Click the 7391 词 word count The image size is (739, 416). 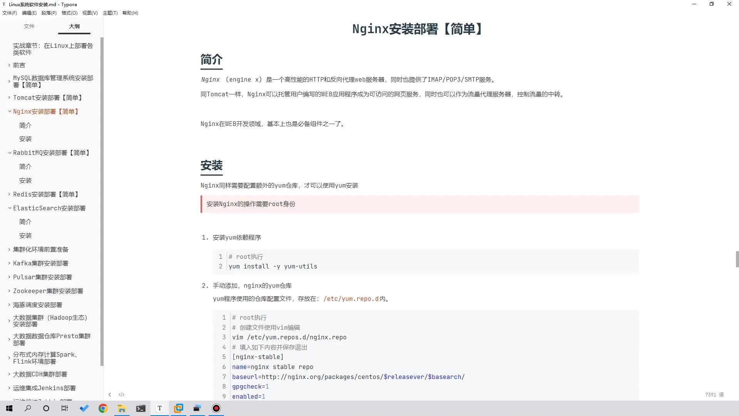(x=714, y=395)
